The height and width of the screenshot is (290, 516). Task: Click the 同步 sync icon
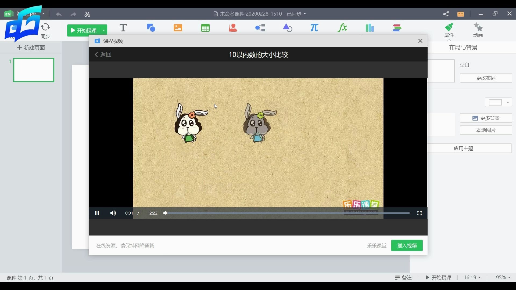[45, 31]
